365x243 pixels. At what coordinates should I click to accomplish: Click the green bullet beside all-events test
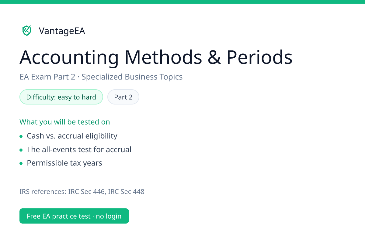click(21, 150)
